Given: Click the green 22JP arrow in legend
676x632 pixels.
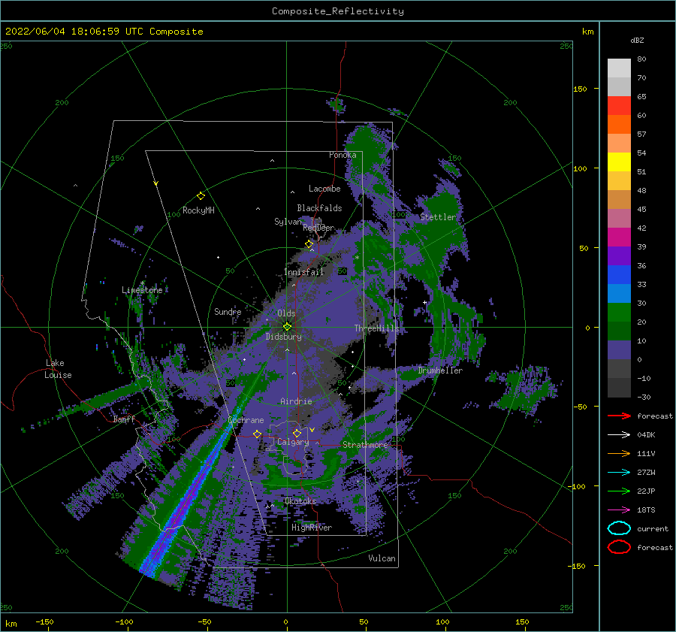Looking at the screenshot, I should click(619, 491).
